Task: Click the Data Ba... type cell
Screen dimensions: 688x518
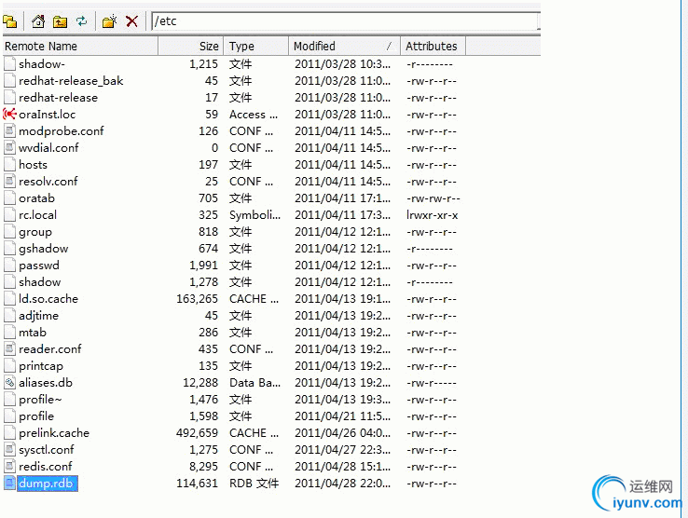Action: click(x=255, y=383)
